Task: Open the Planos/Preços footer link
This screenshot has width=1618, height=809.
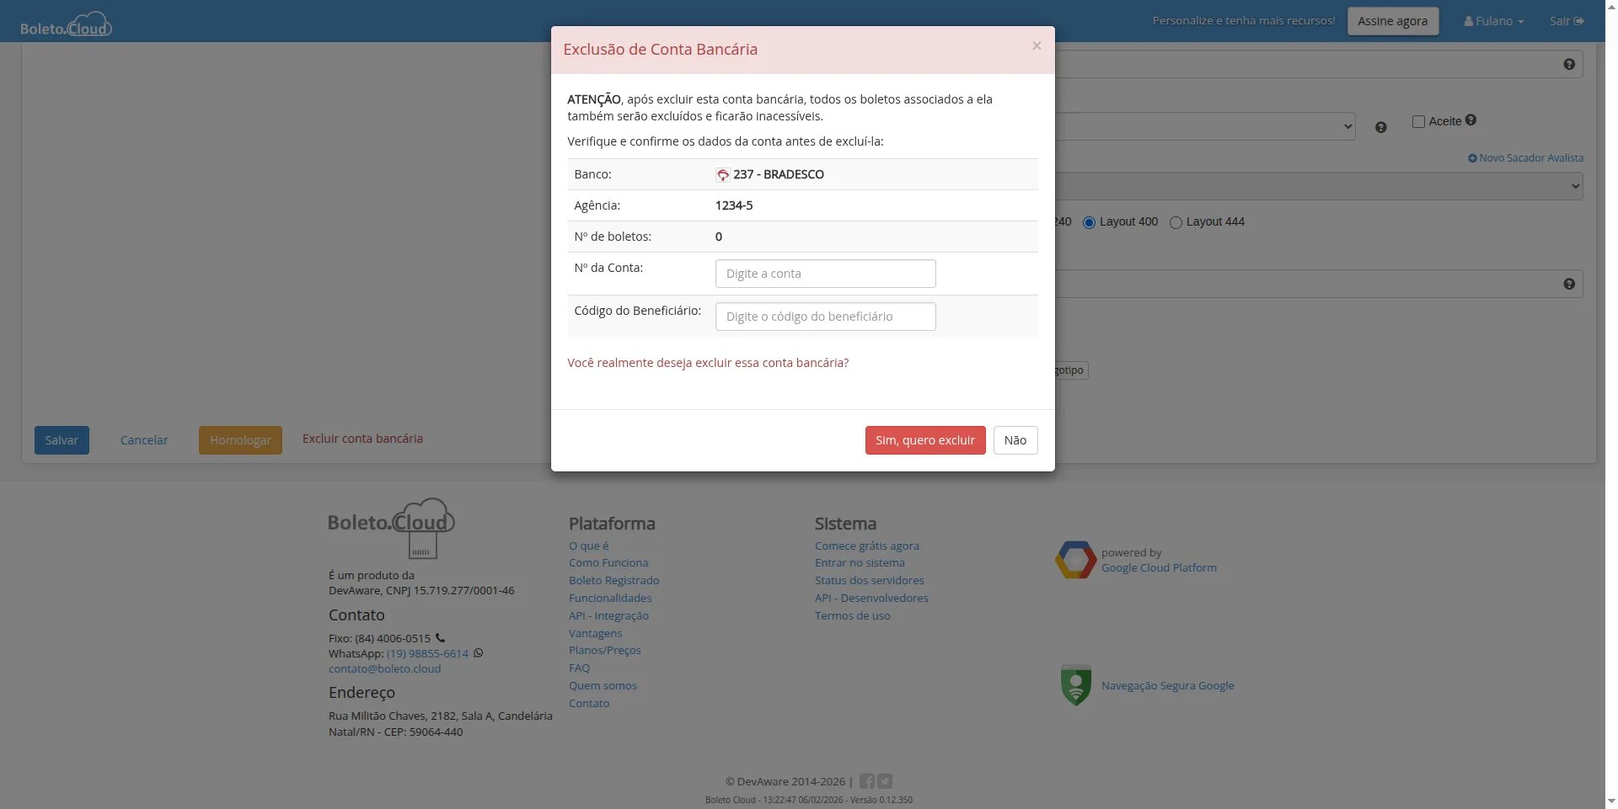Action: click(604, 650)
